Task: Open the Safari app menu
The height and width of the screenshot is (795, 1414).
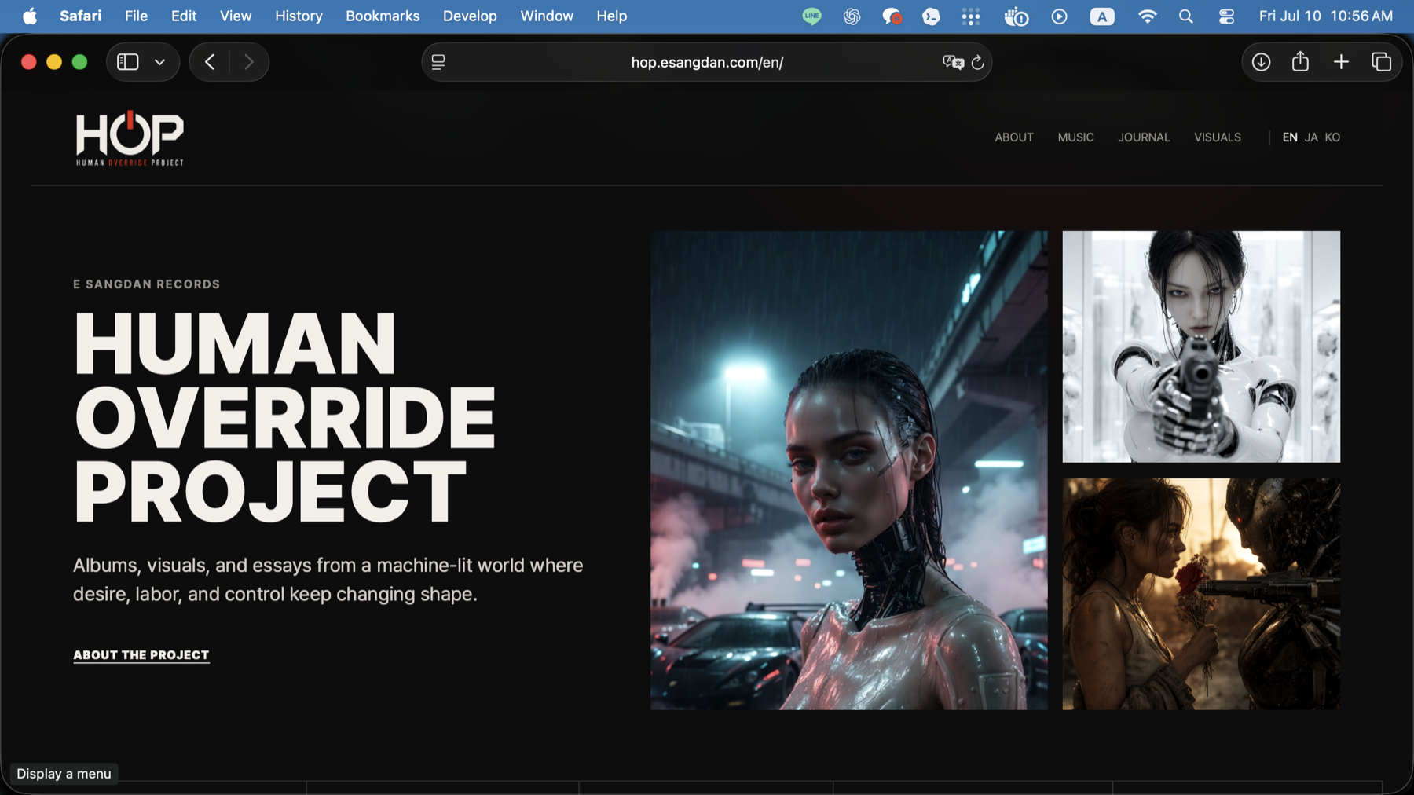Action: click(x=80, y=16)
